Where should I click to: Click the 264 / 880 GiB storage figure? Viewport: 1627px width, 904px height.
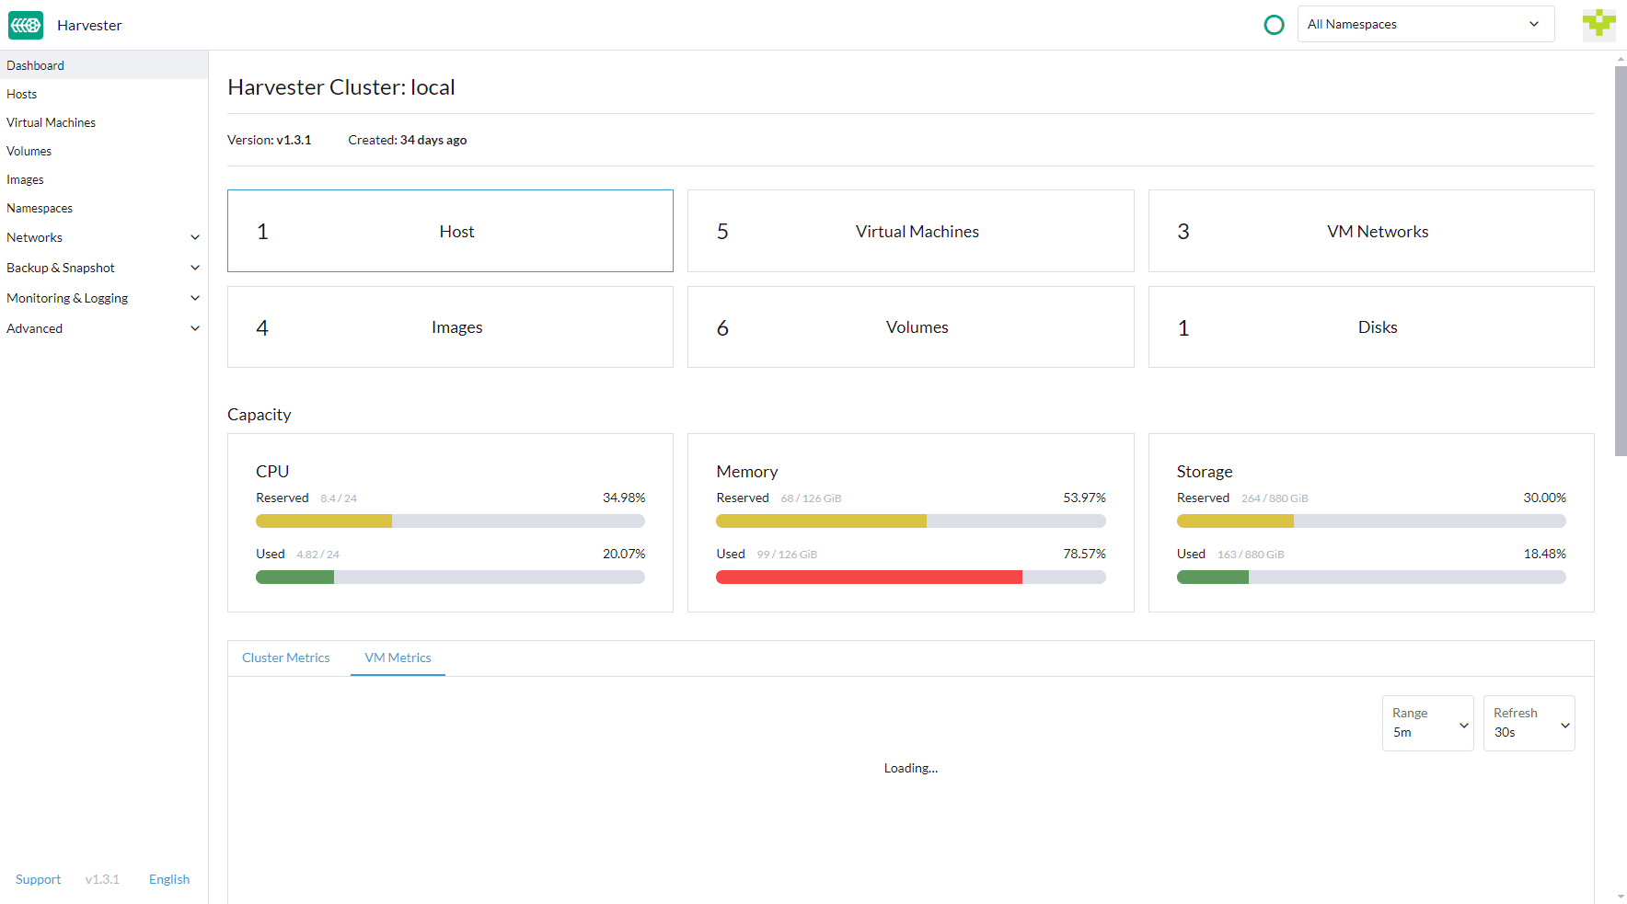1275,498
